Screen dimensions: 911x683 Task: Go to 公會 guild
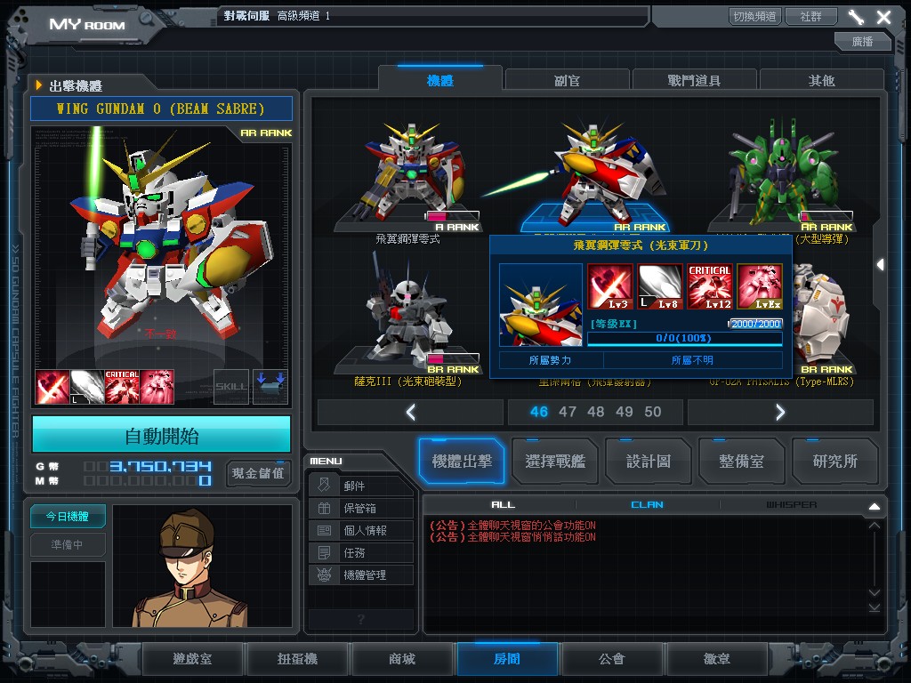(612, 659)
